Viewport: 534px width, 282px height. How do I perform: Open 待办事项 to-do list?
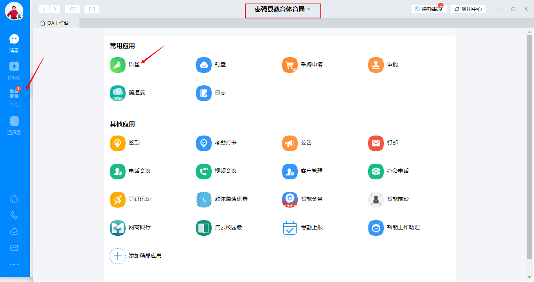tap(429, 9)
